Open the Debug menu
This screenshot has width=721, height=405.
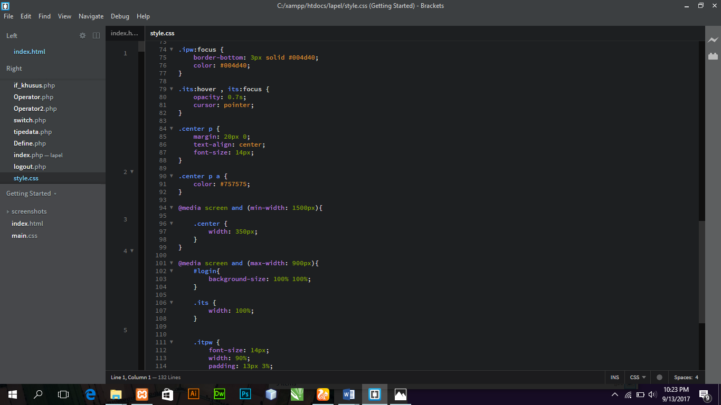pyautogui.click(x=120, y=16)
